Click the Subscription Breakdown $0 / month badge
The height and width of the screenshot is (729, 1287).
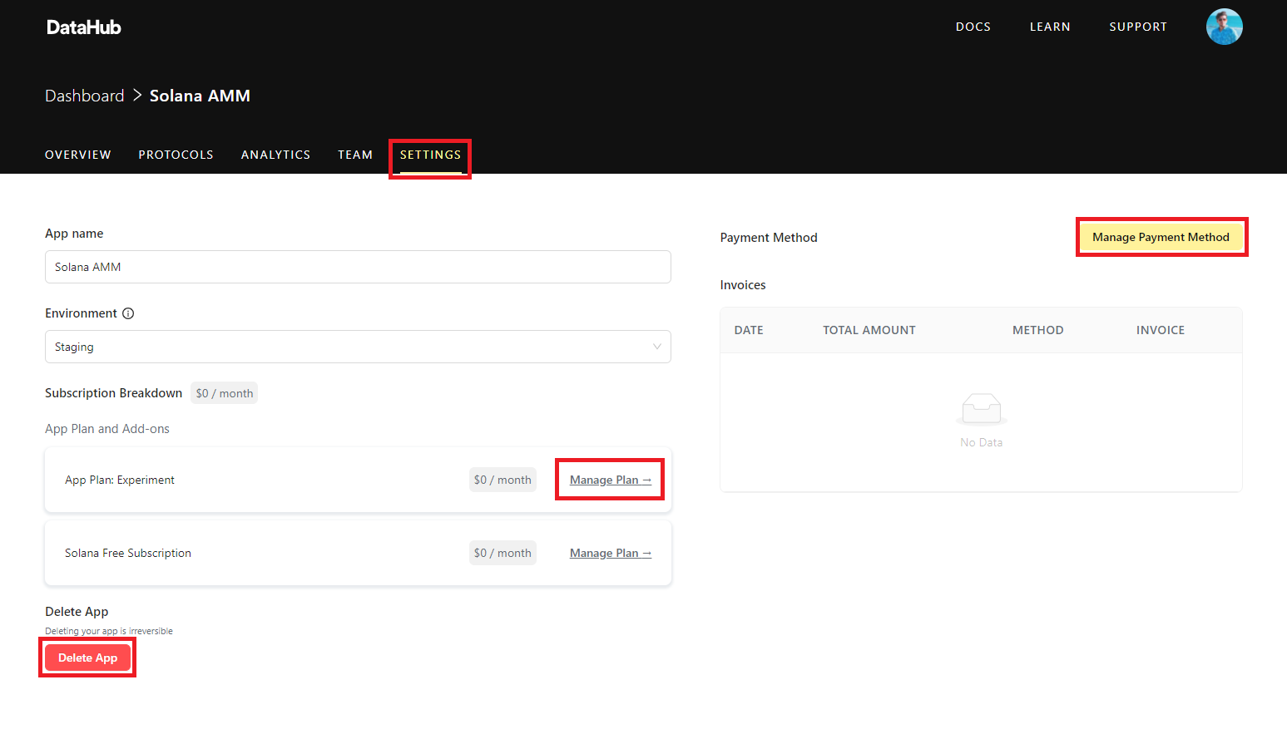tap(225, 393)
